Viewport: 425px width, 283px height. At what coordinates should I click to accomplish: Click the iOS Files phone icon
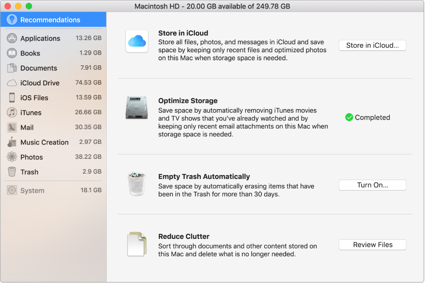tap(12, 98)
